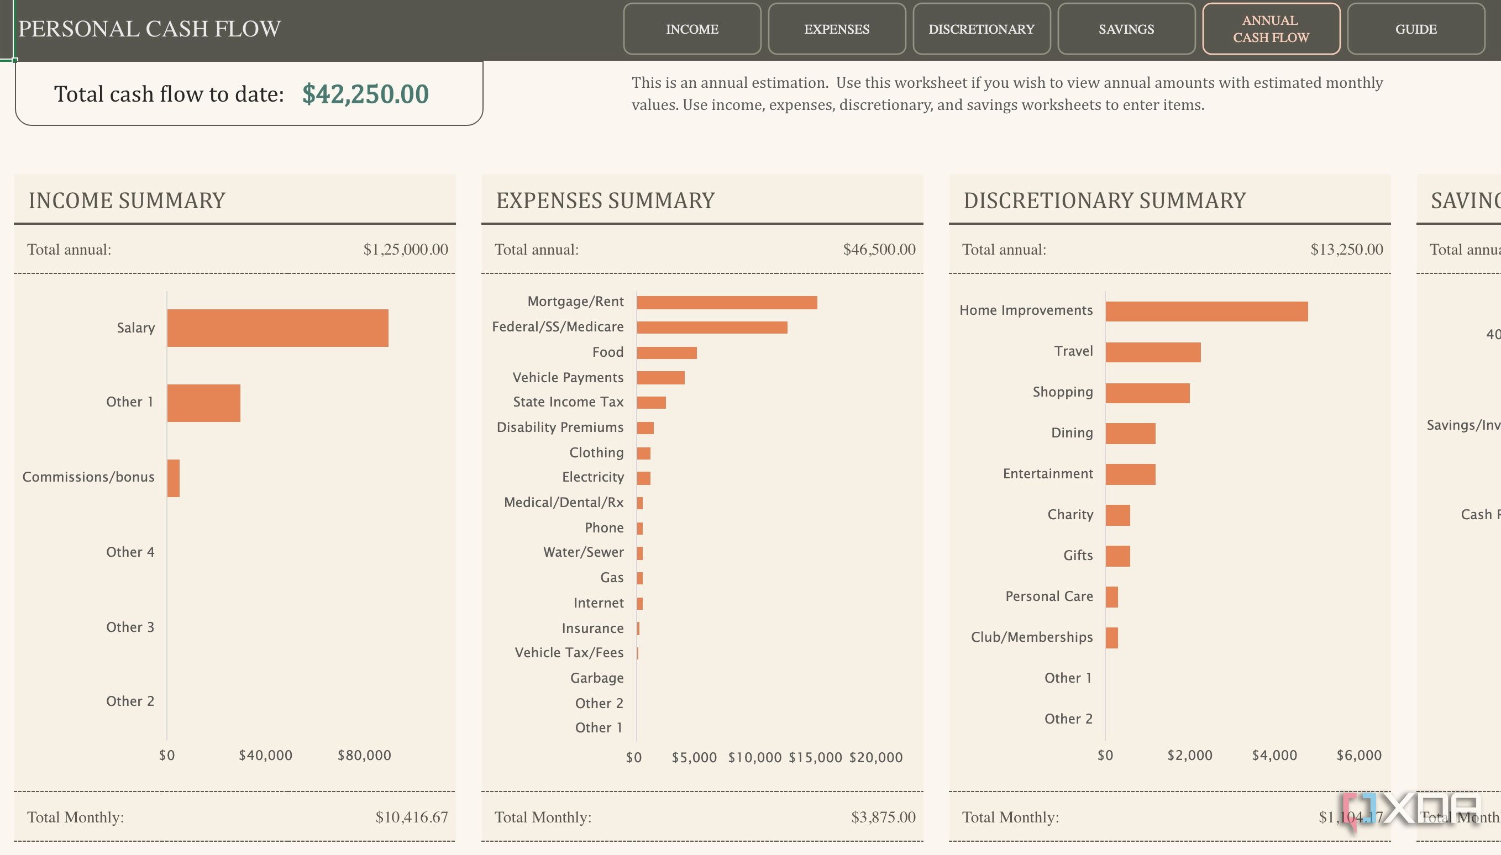Viewport: 1501px width, 855px height.
Task: Open the INCOME worksheet tab
Action: (x=691, y=29)
